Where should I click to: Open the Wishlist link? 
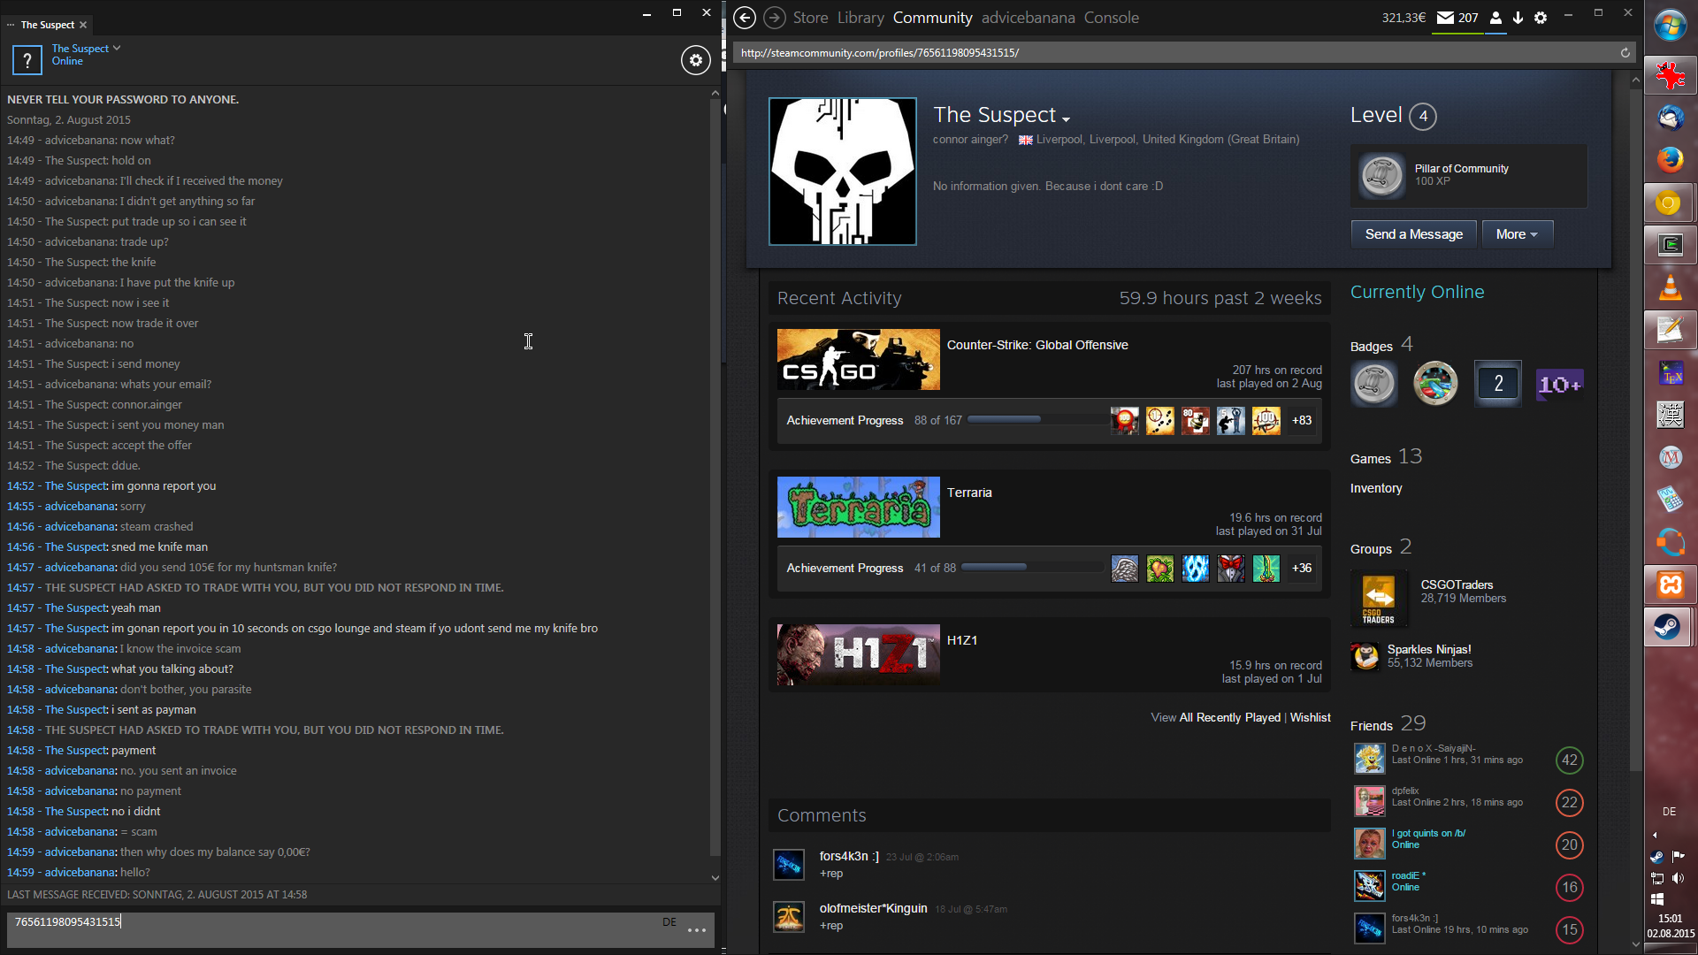[1310, 717]
